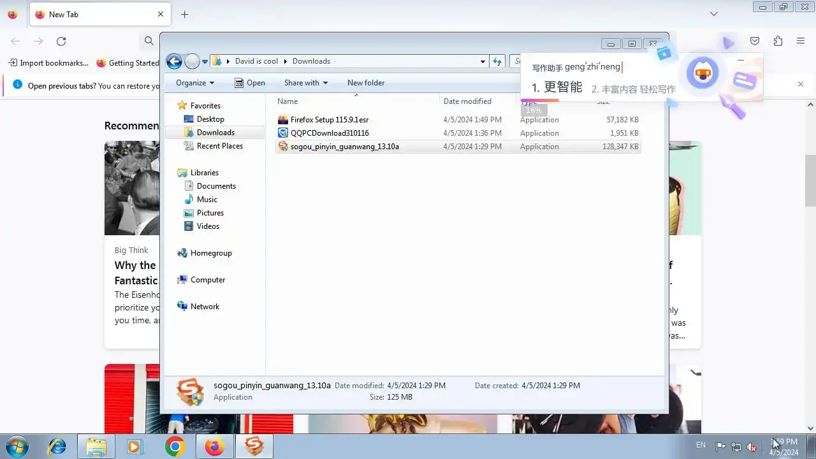The height and width of the screenshot is (459, 816).
Task: Minimize the Sogou installer popup
Action: coord(740,61)
